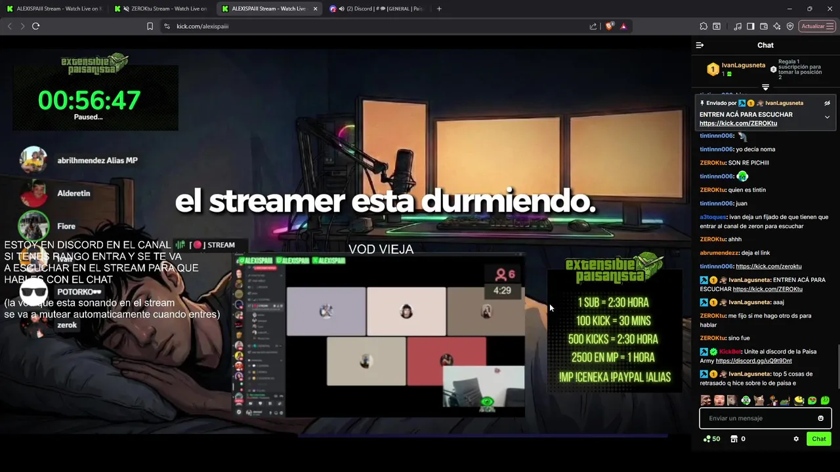Open a3toques's username in chat
The image size is (840, 472).
713,217
